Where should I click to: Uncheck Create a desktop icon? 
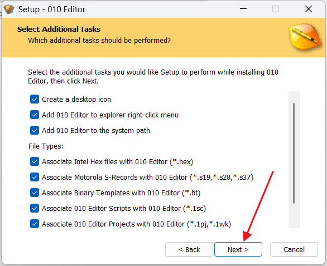point(35,99)
